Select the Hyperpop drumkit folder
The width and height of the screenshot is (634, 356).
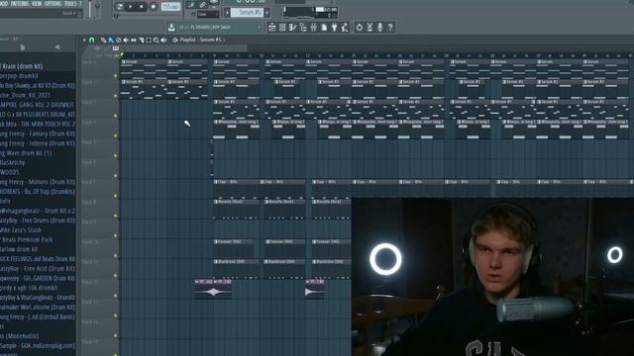(19, 76)
